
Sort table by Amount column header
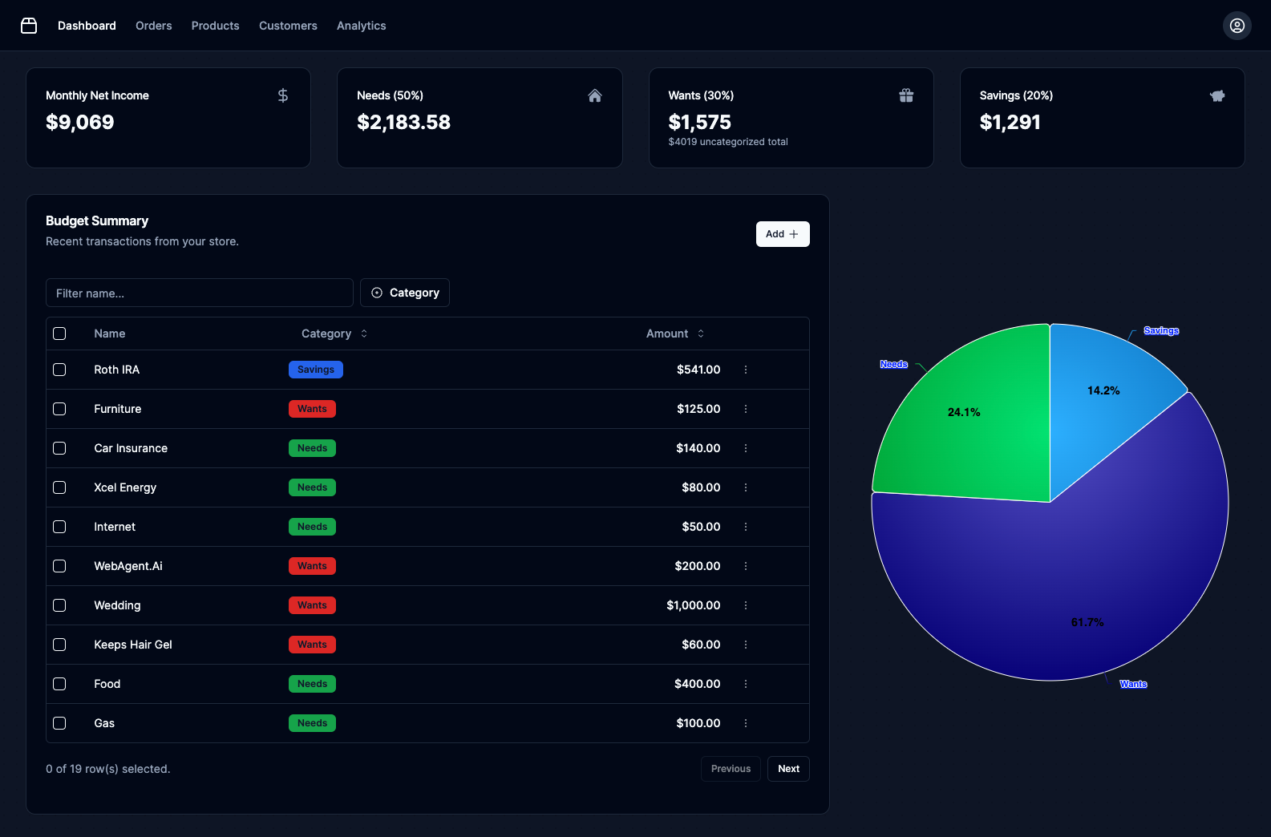click(x=675, y=334)
